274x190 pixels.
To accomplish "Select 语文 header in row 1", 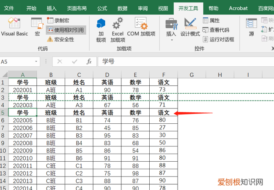I will click(x=164, y=82).
